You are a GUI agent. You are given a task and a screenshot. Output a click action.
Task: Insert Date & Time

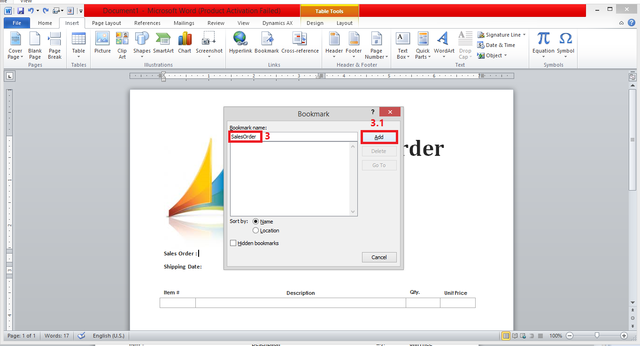[x=496, y=45]
